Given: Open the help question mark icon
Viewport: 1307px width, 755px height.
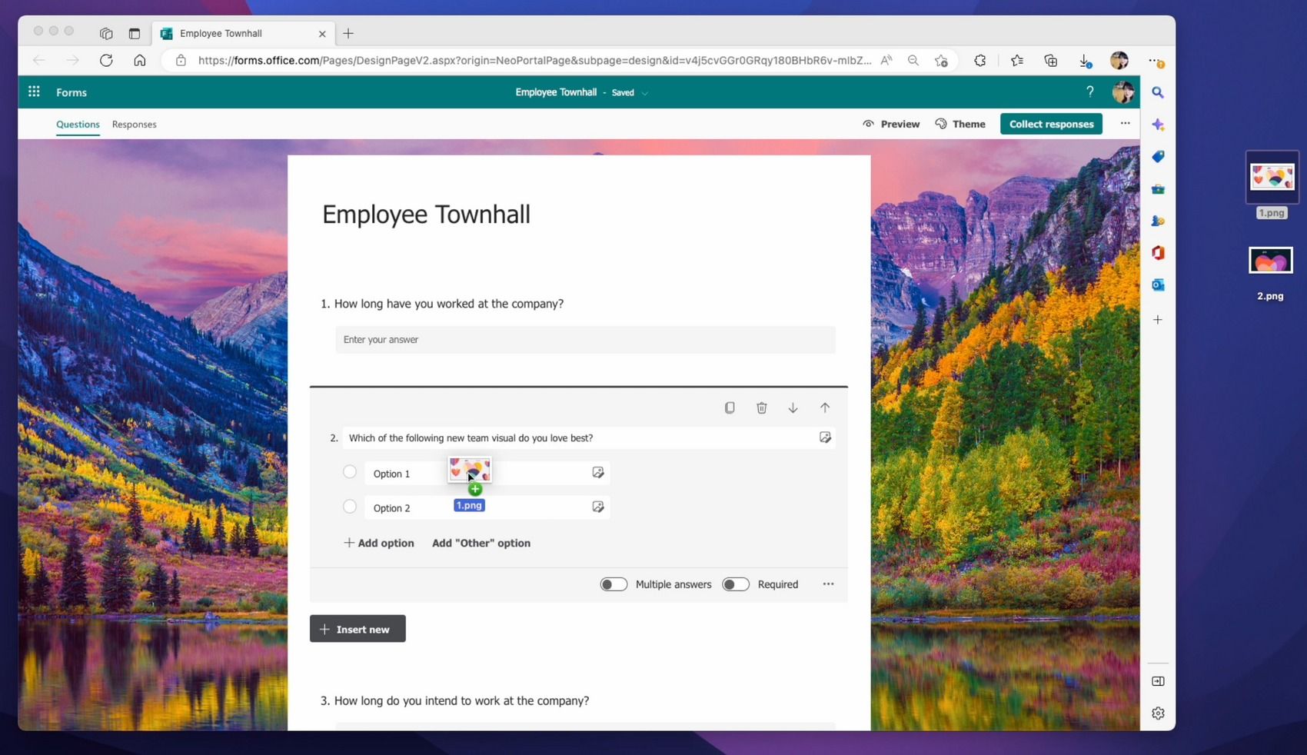Looking at the screenshot, I should point(1089,91).
